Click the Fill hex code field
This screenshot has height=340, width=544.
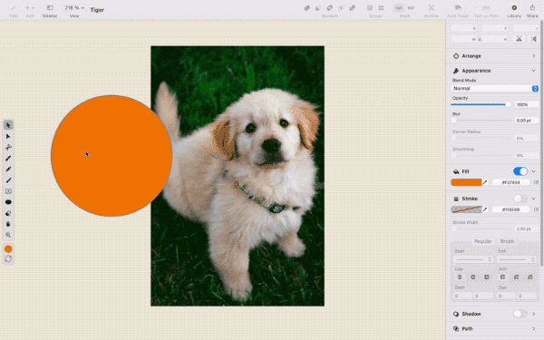point(510,182)
